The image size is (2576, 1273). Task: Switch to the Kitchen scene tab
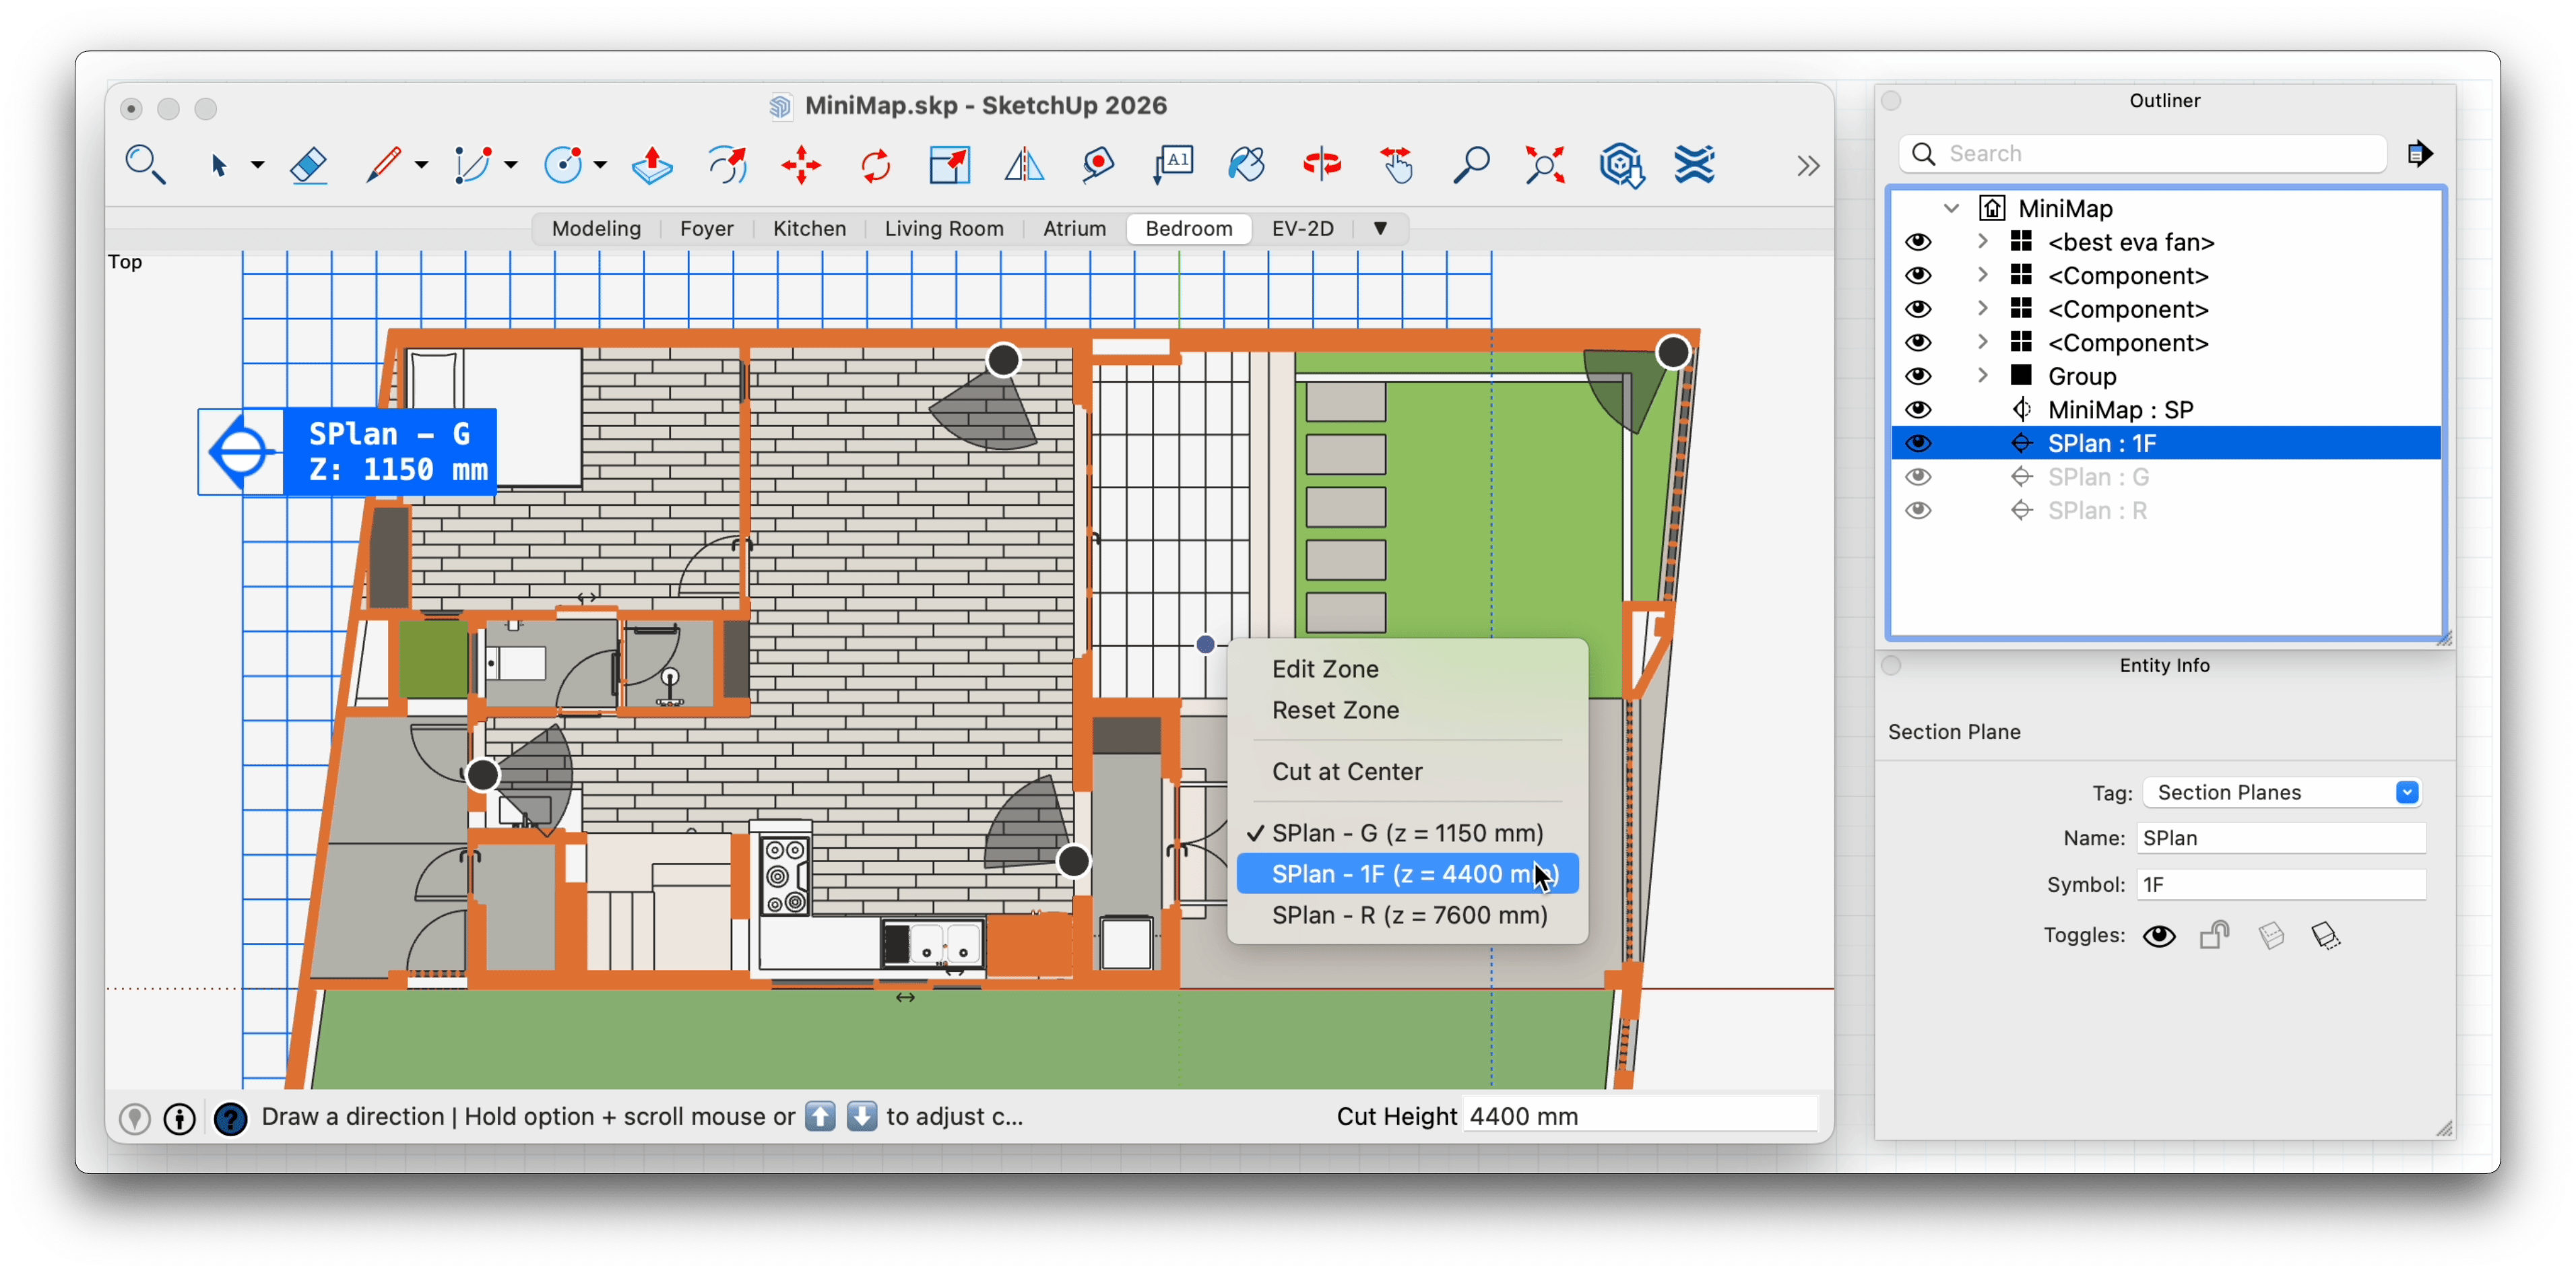point(809,228)
